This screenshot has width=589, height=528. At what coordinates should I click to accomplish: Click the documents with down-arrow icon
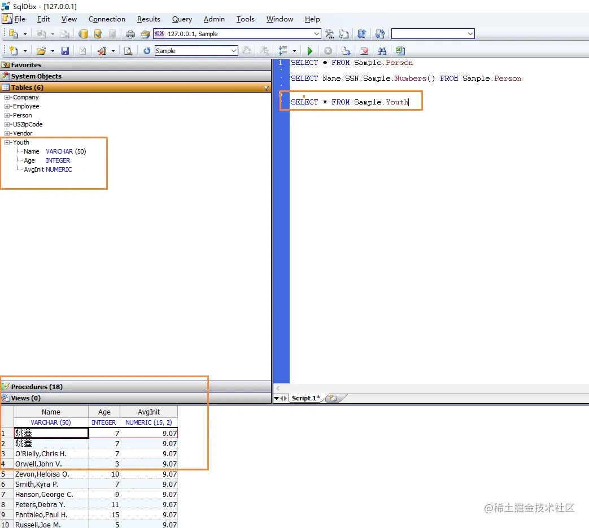coord(346,51)
